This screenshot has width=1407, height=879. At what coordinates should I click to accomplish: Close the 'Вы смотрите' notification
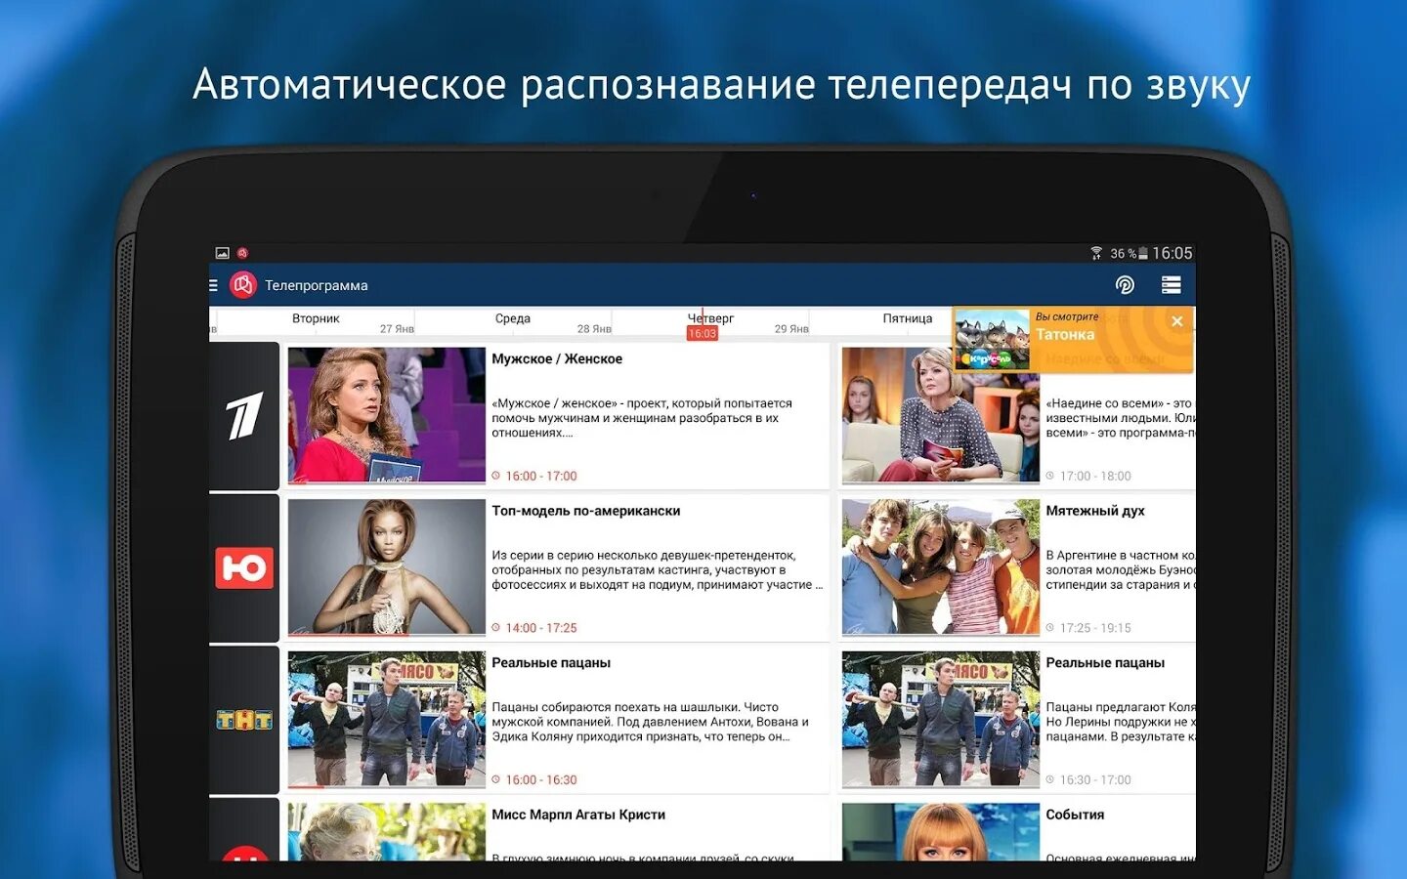pyautogui.click(x=1177, y=321)
